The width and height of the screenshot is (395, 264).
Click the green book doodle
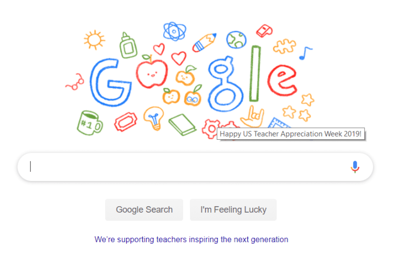pos(183,124)
